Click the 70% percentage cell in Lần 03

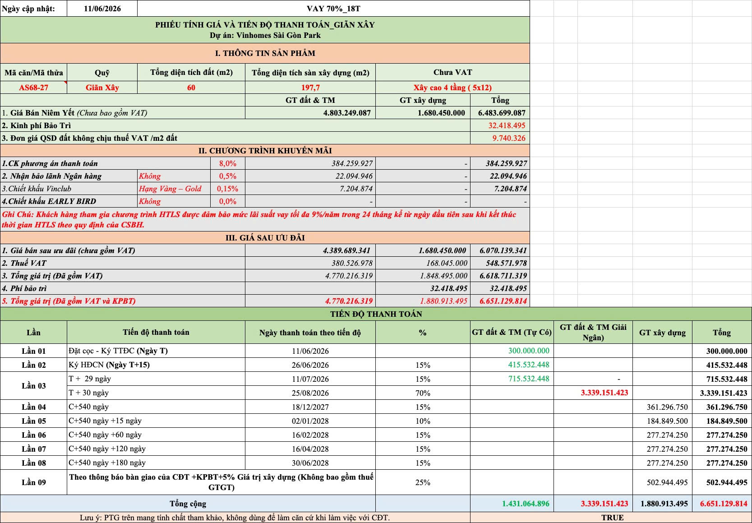click(x=423, y=393)
